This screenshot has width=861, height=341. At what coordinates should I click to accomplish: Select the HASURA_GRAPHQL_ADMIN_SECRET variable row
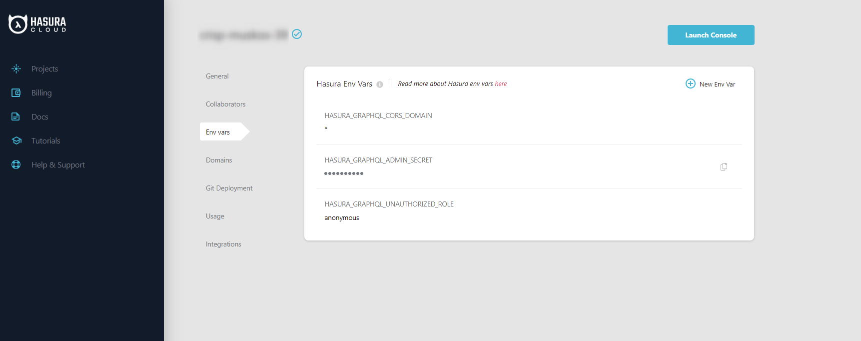point(529,166)
